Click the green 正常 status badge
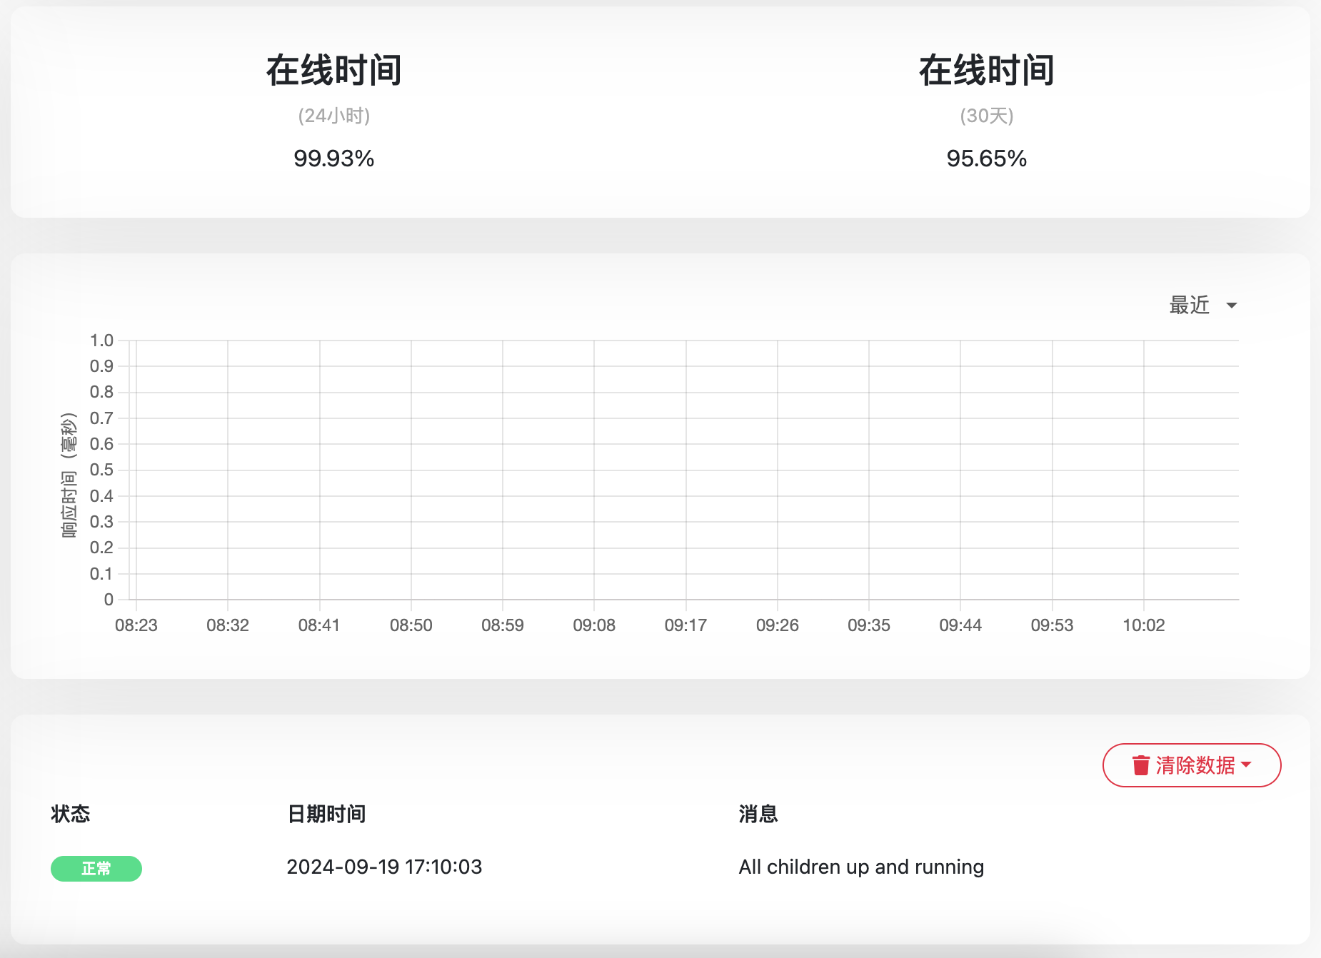Screen dimensions: 1321x958 [96, 868]
